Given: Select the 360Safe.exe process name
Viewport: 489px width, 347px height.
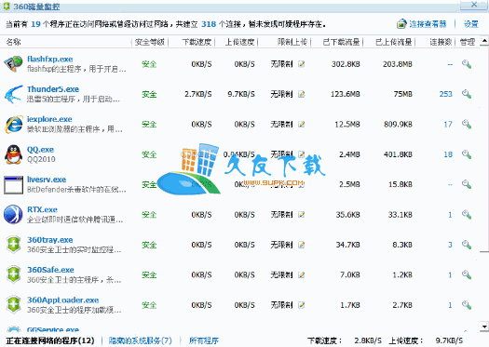Looking at the screenshot, I should [50, 270].
